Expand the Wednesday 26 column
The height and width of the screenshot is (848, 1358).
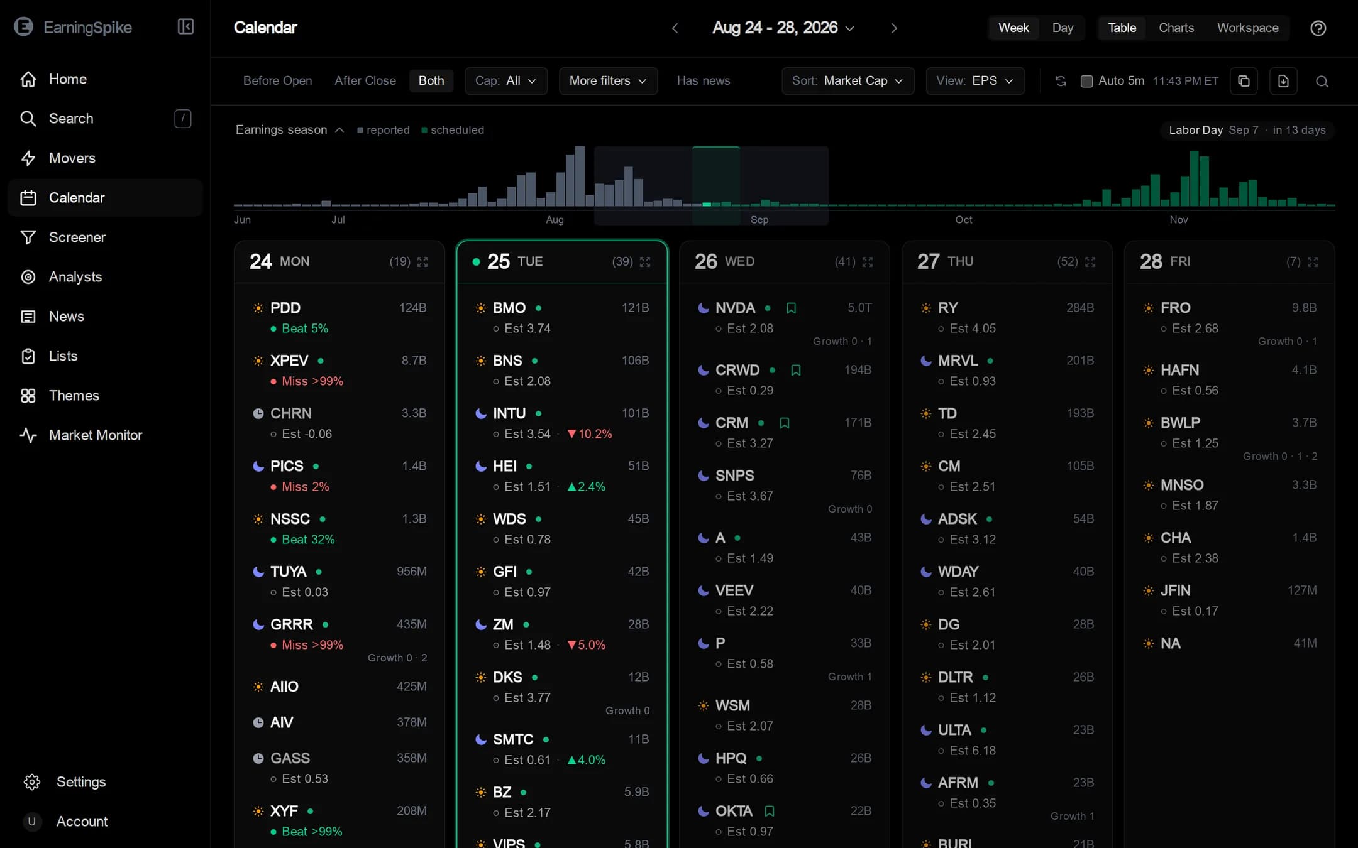pyautogui.click(x=868, y=262)
